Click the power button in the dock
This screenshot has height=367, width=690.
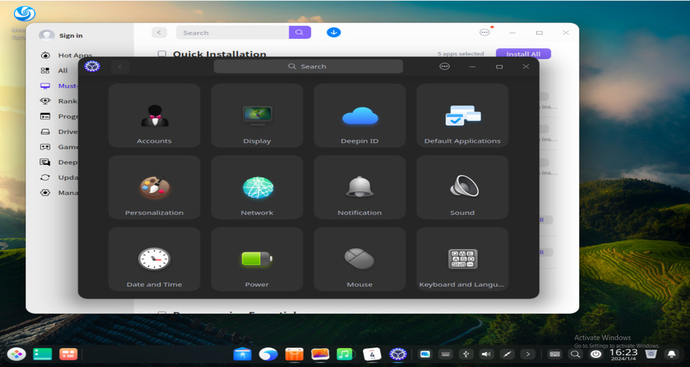coord(595,355)
